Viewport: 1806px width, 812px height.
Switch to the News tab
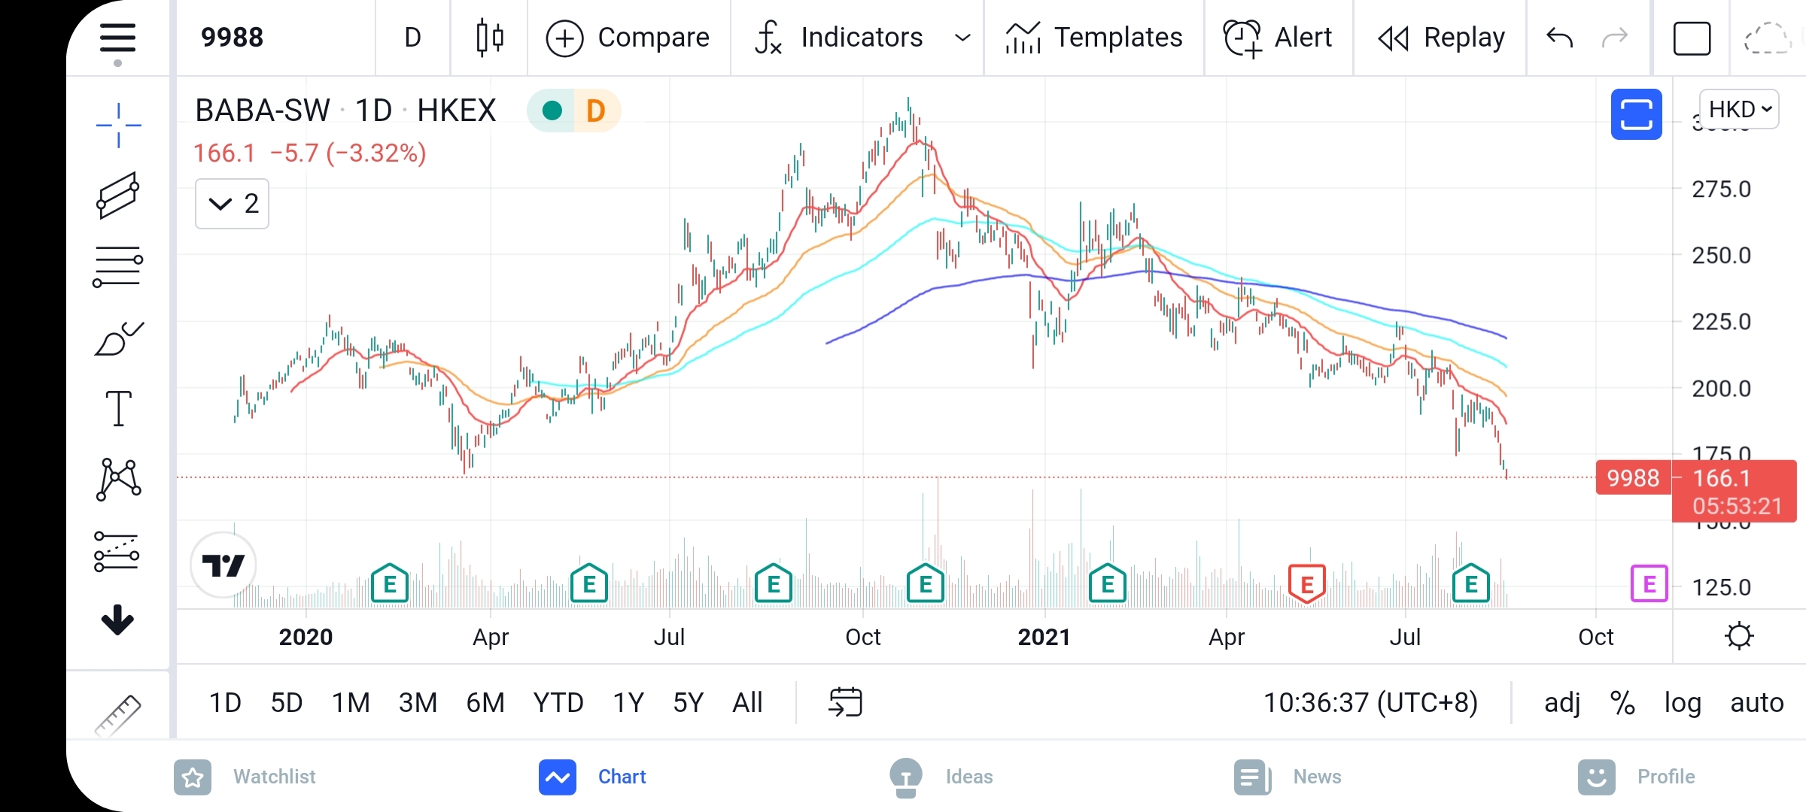coord(1288,777)
